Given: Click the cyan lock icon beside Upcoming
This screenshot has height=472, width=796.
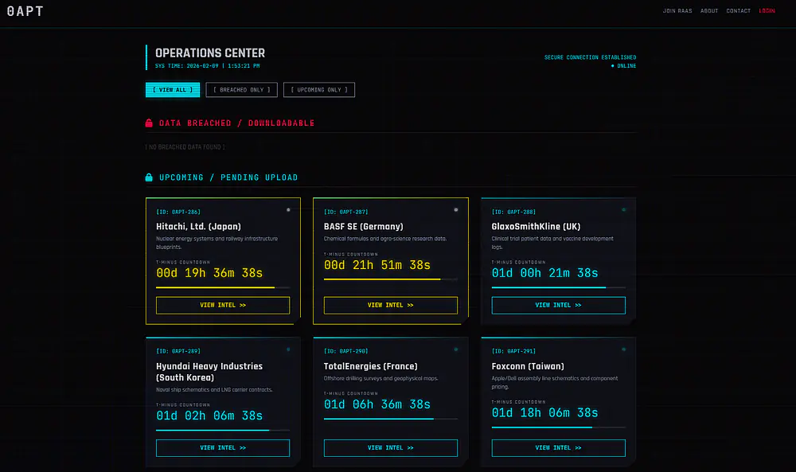Looking at the screenshot, I should click(x=149, y=177).
